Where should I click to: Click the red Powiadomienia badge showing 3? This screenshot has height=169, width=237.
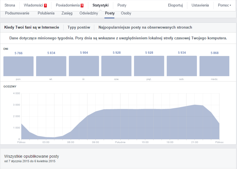click(82, 6)
